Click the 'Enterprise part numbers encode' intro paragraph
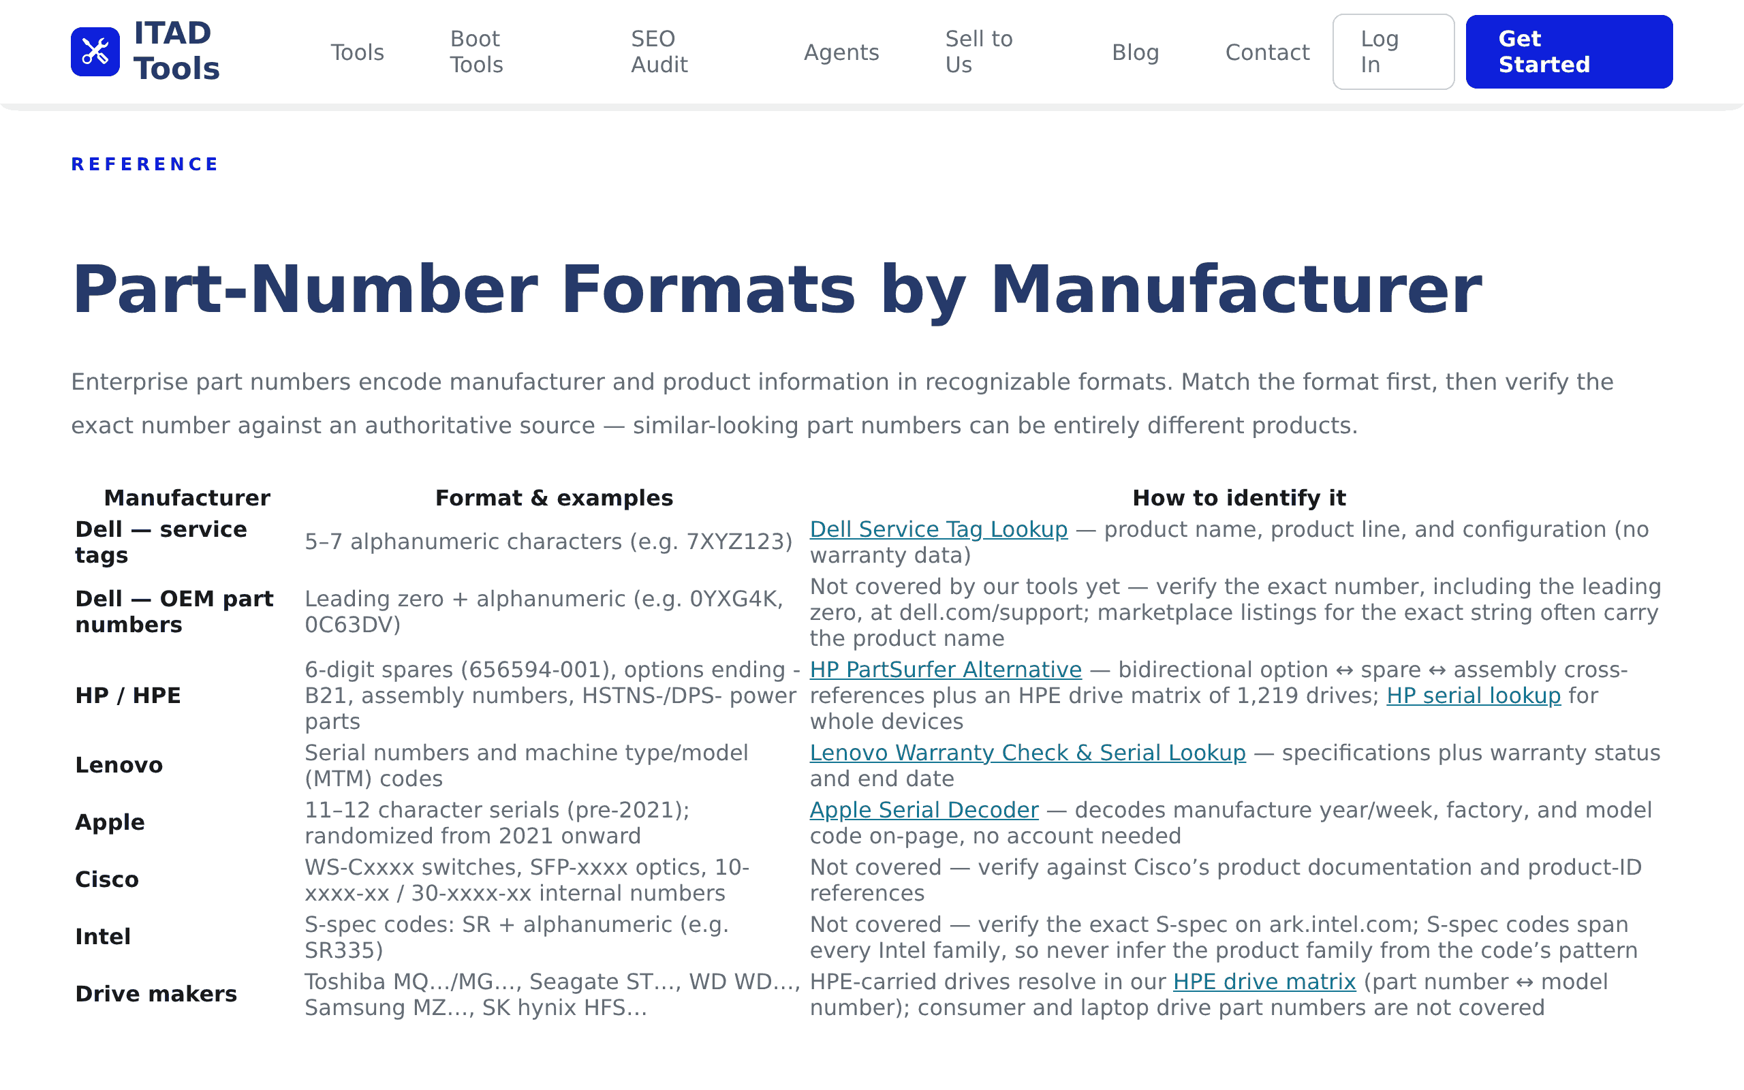 coord(842,404)
